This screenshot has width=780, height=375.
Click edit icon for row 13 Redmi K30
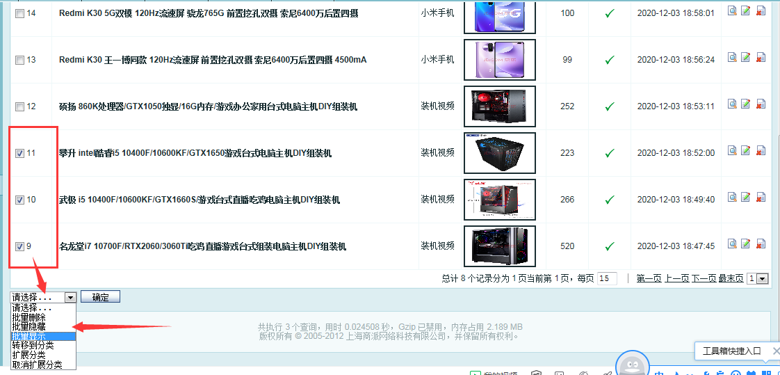pos(745,57)
